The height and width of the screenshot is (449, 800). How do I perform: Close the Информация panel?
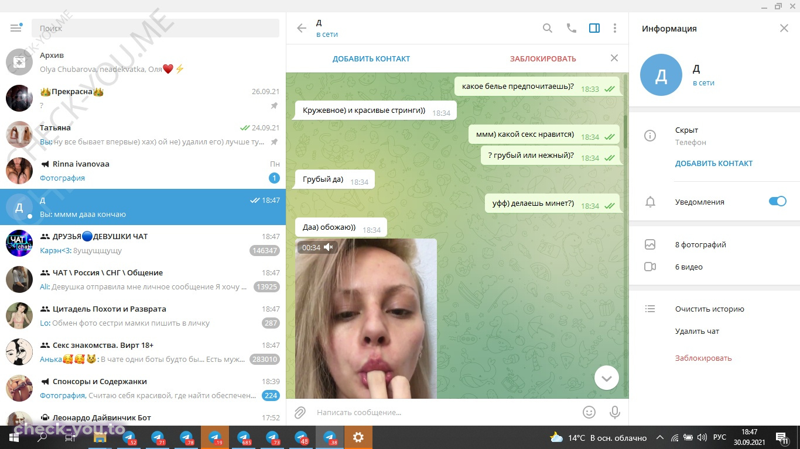click(x=784, y=28)
